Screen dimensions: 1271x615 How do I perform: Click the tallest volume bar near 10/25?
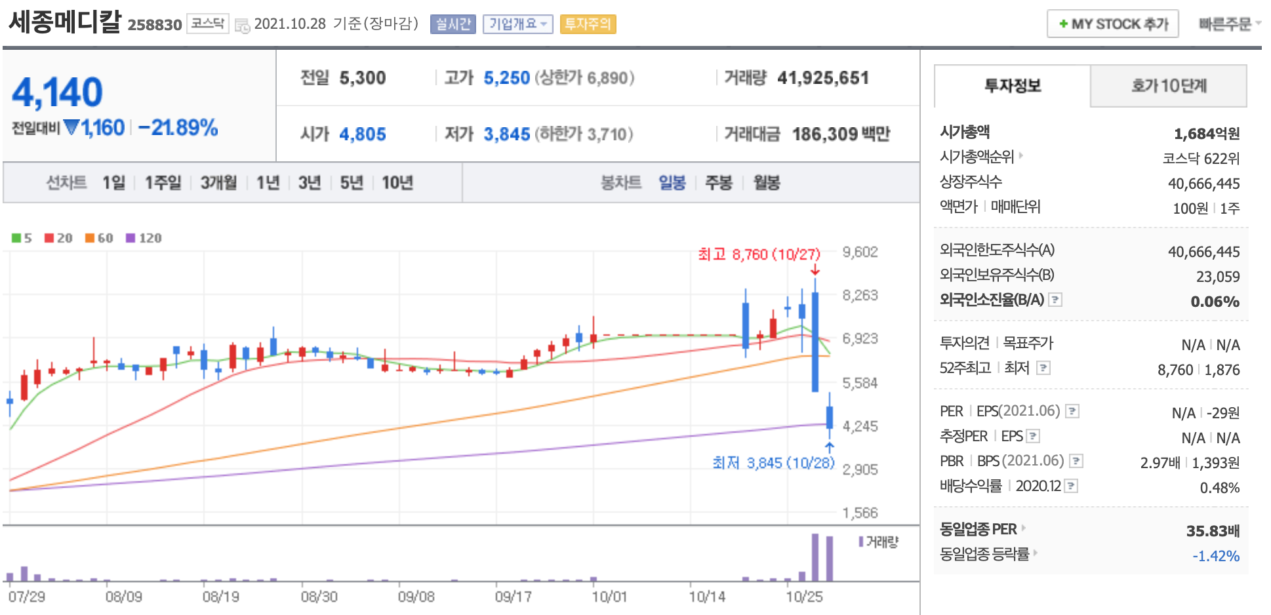(815, 557)
